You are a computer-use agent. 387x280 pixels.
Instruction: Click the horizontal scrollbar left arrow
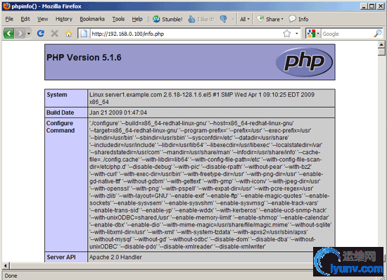[6, 266]
